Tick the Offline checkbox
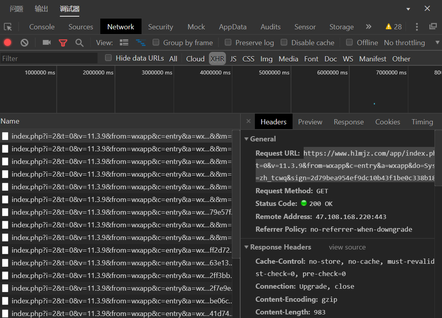The image size is (442, 318). click(349, 42)
